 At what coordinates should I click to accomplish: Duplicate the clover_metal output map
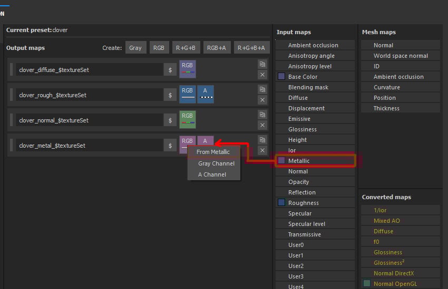(x=262, y=140)
